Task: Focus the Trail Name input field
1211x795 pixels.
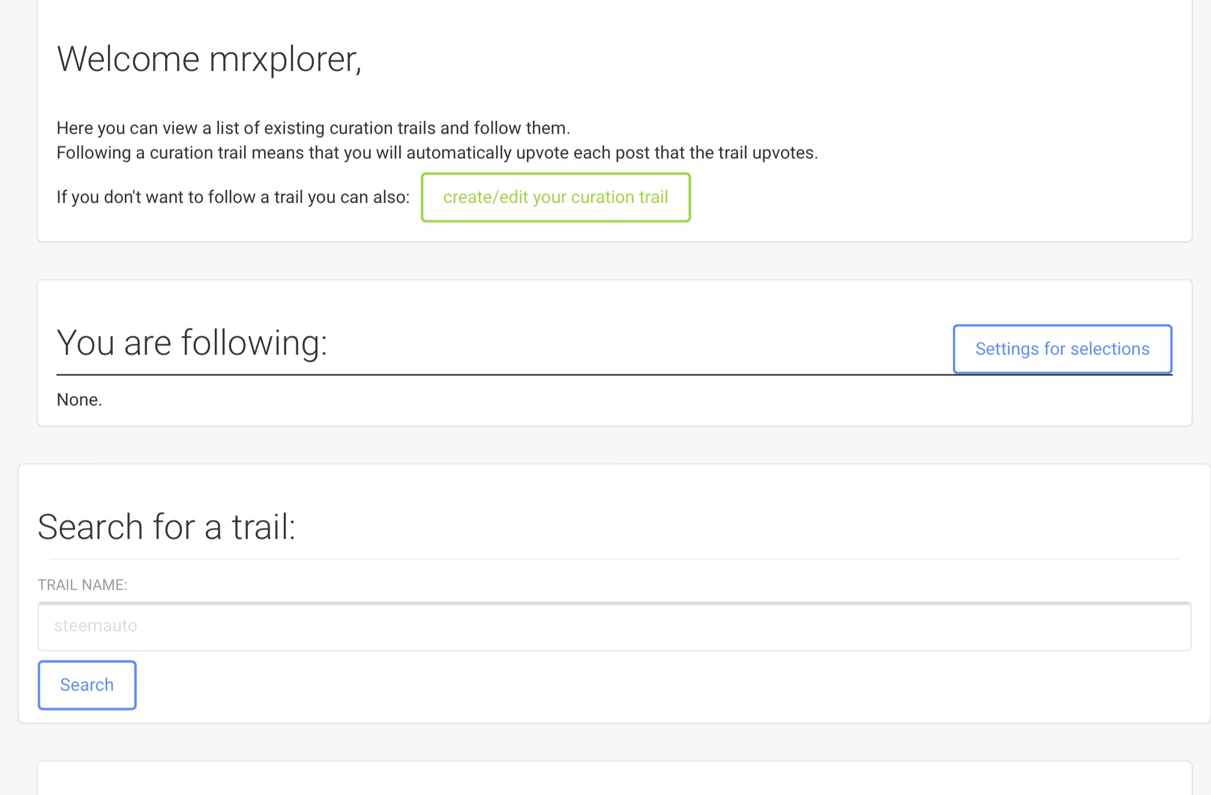Action: click(x=615, y=626)
